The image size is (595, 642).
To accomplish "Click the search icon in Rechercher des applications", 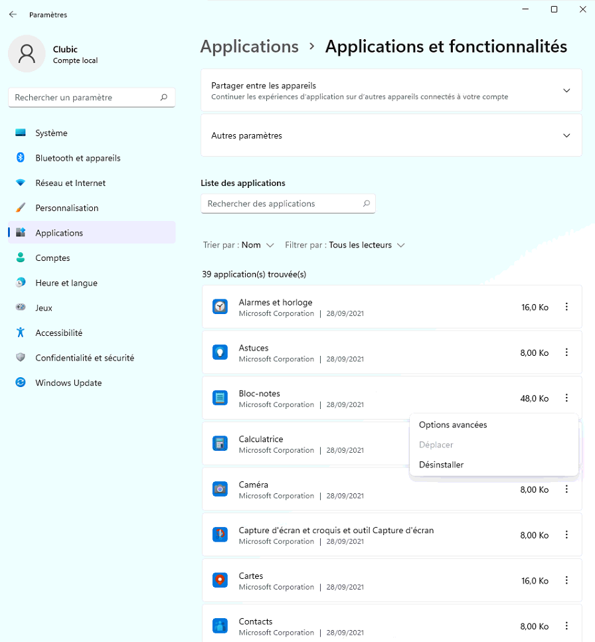I will point(366,204).
